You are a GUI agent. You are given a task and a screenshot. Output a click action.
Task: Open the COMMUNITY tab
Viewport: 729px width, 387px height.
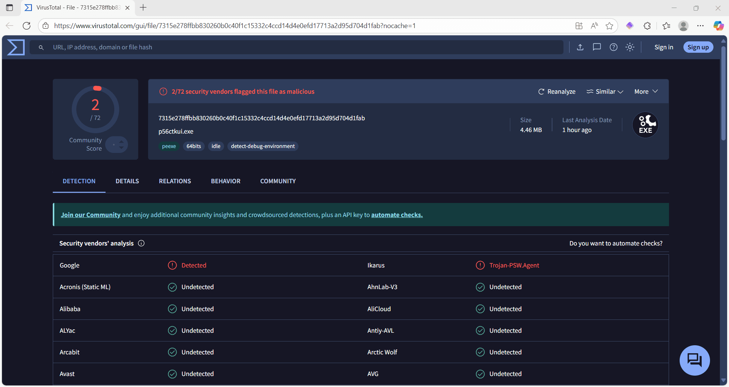[278, 181]
